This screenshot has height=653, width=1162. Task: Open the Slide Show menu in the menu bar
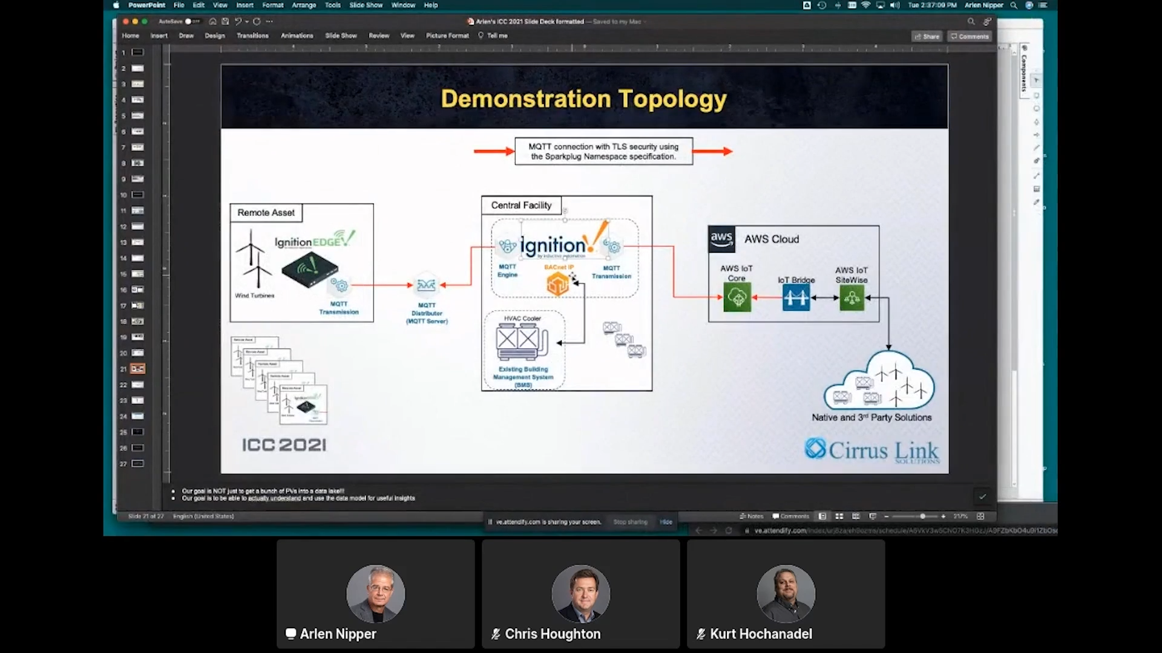coord(366,5)
